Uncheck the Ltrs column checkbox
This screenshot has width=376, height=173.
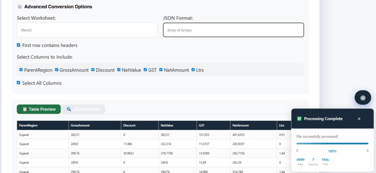193,70
